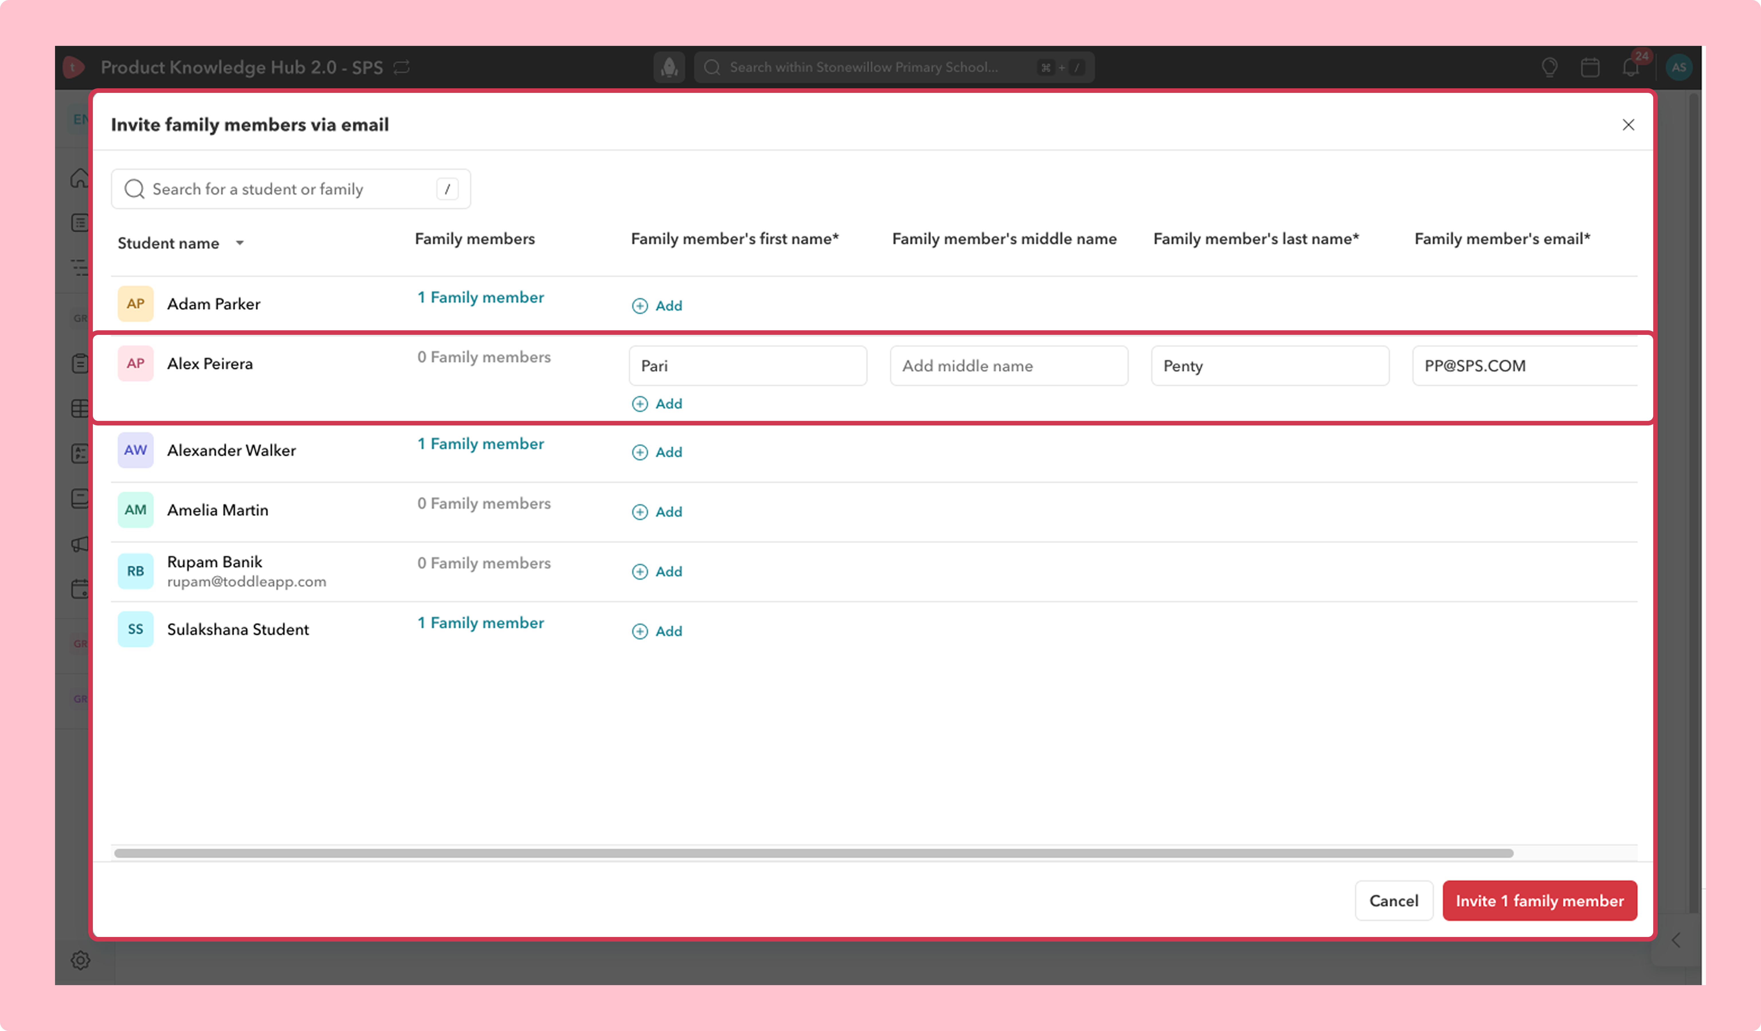Open the rocket icon in the top bar
The height and width of the screenshot is (1031, 1761).
[670, 67]
